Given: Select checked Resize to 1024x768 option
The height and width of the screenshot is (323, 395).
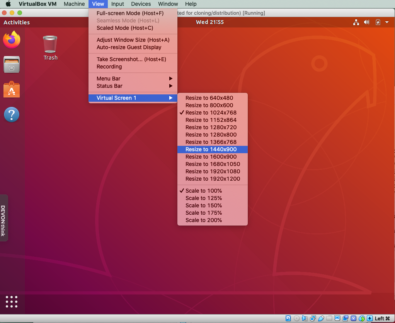Looking at the screenshot, I should pyautogui.click(x=211, y=113).
